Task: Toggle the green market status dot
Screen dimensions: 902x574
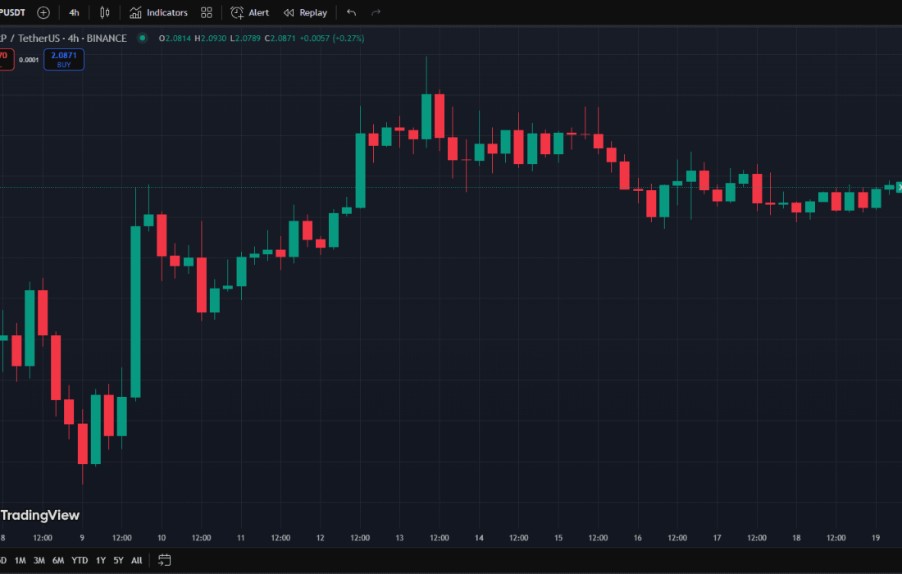Action: pos(143,38)
